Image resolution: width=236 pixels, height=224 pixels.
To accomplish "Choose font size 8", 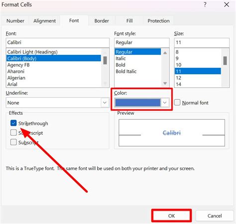I will (198, 52).
